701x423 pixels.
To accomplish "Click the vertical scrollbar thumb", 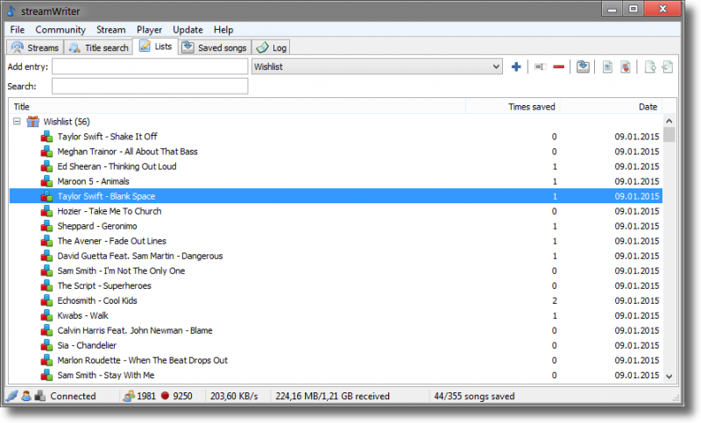I will pos(669,135).
